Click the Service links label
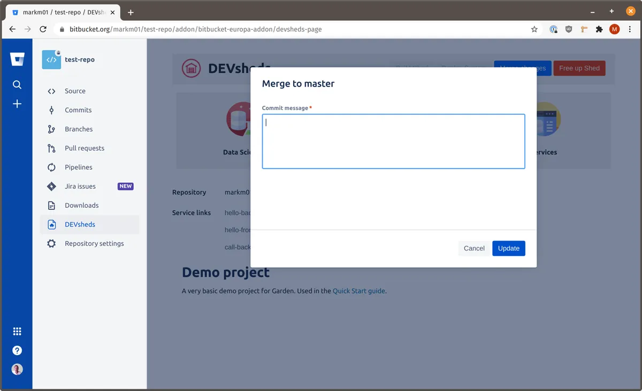The image size is (642, 391). click(x=192, y=213)
